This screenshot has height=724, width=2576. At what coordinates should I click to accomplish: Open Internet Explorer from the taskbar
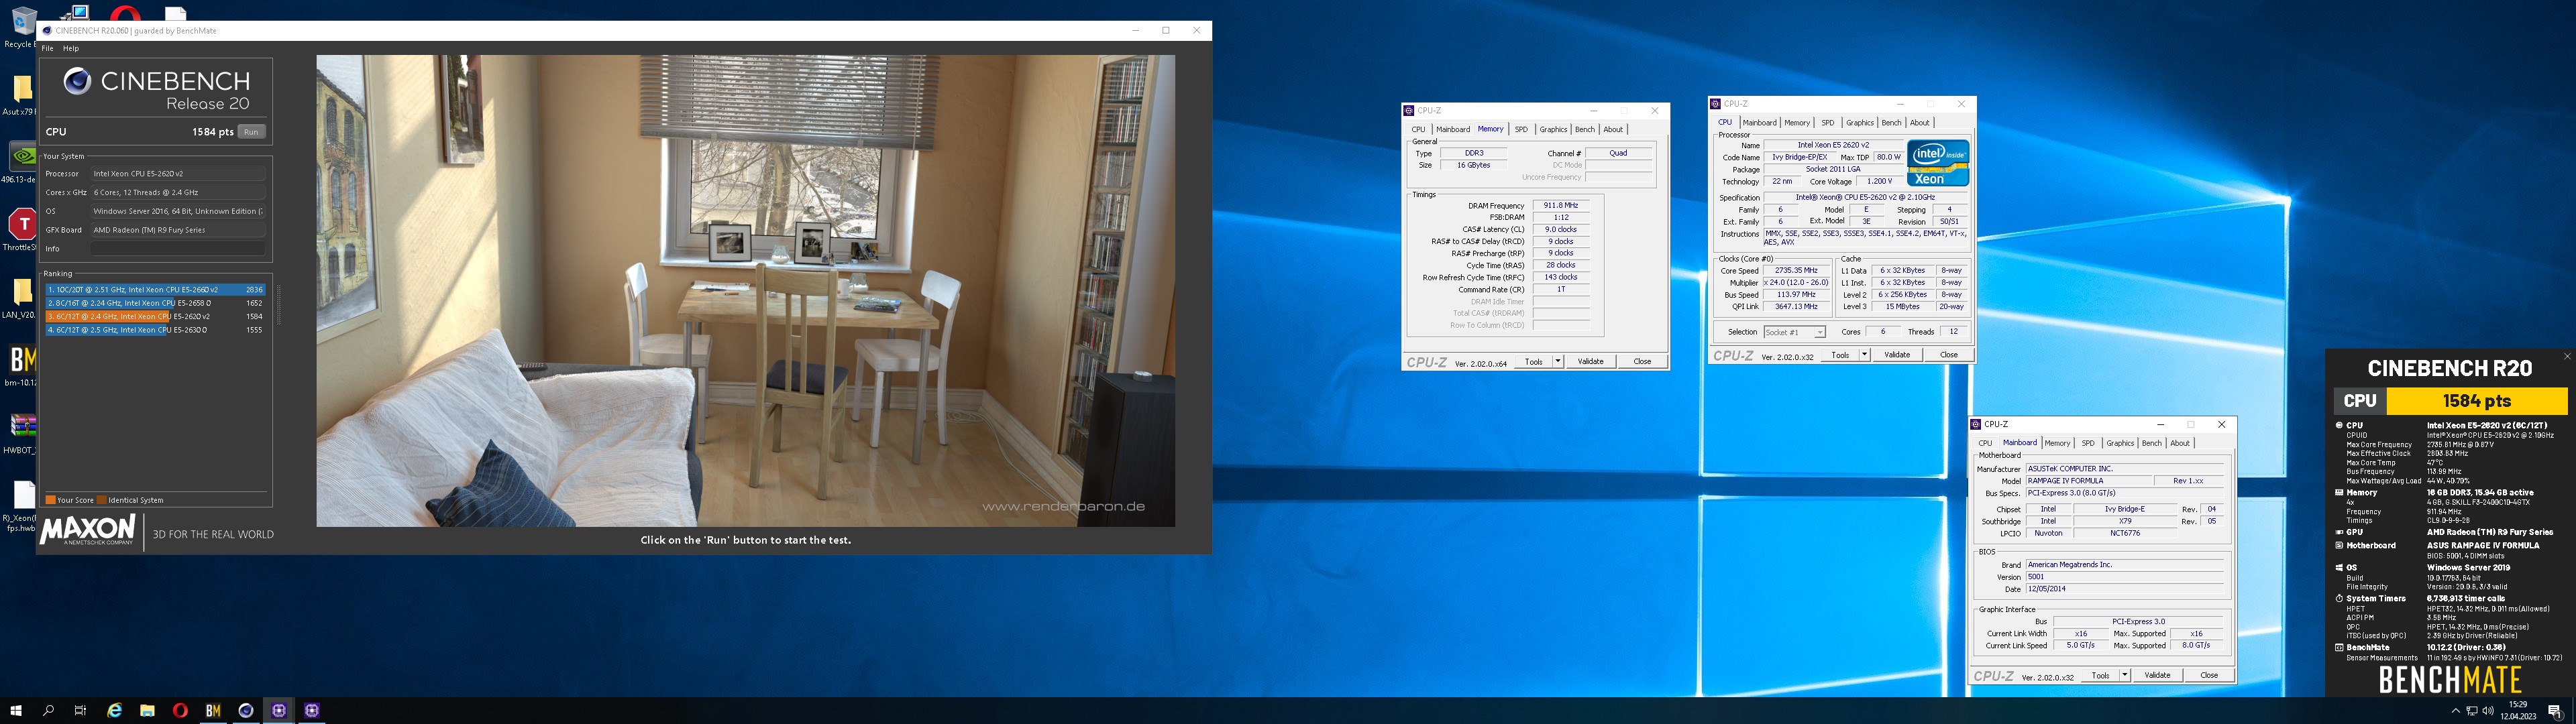(x=114, y=710)
